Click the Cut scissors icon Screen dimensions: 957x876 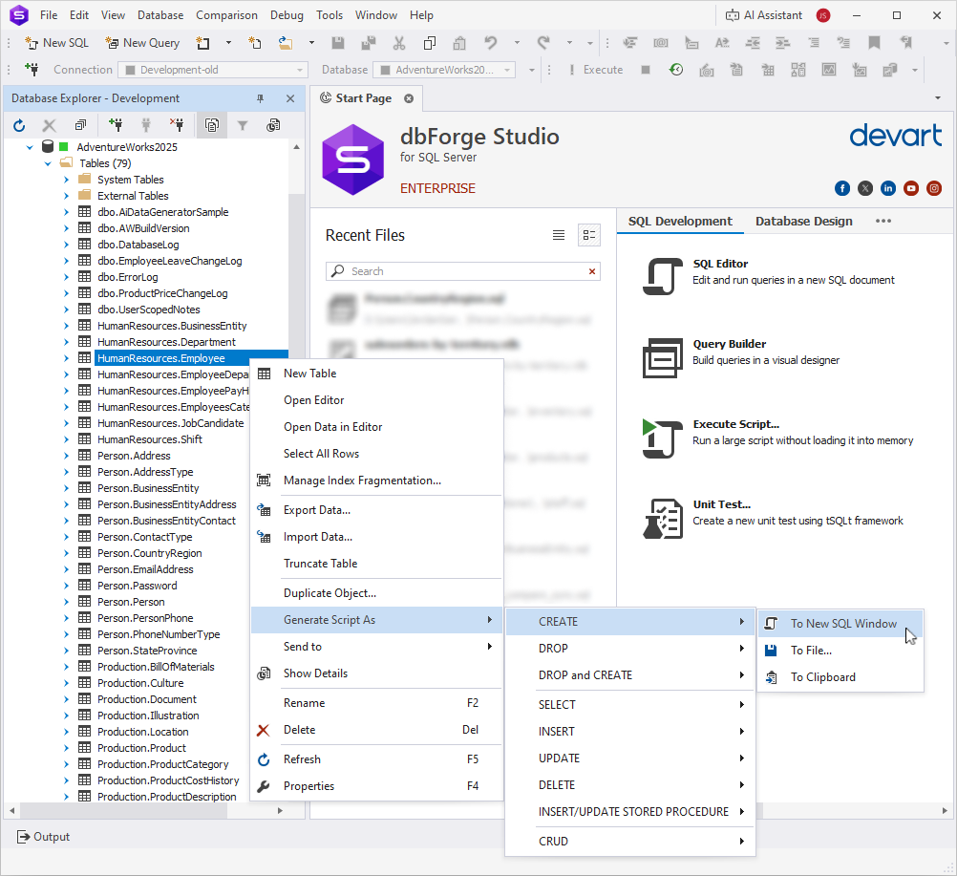(x=399, y=43)
